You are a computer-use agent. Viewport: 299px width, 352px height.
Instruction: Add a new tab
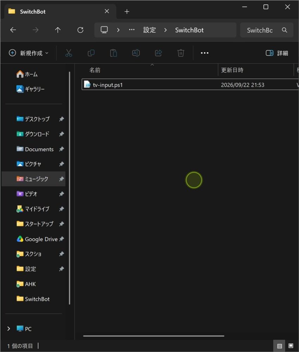point(127,12)
